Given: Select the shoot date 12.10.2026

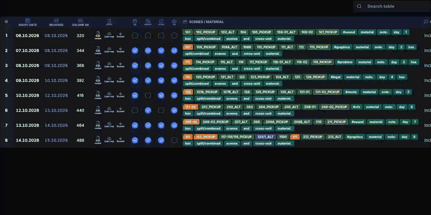Looking at the screenshot, I should [27, 110].
